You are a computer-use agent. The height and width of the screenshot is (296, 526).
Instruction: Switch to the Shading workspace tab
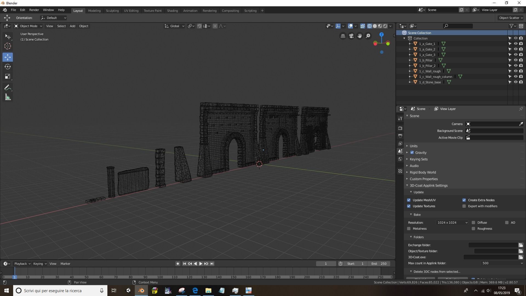[x=172, y=11]
